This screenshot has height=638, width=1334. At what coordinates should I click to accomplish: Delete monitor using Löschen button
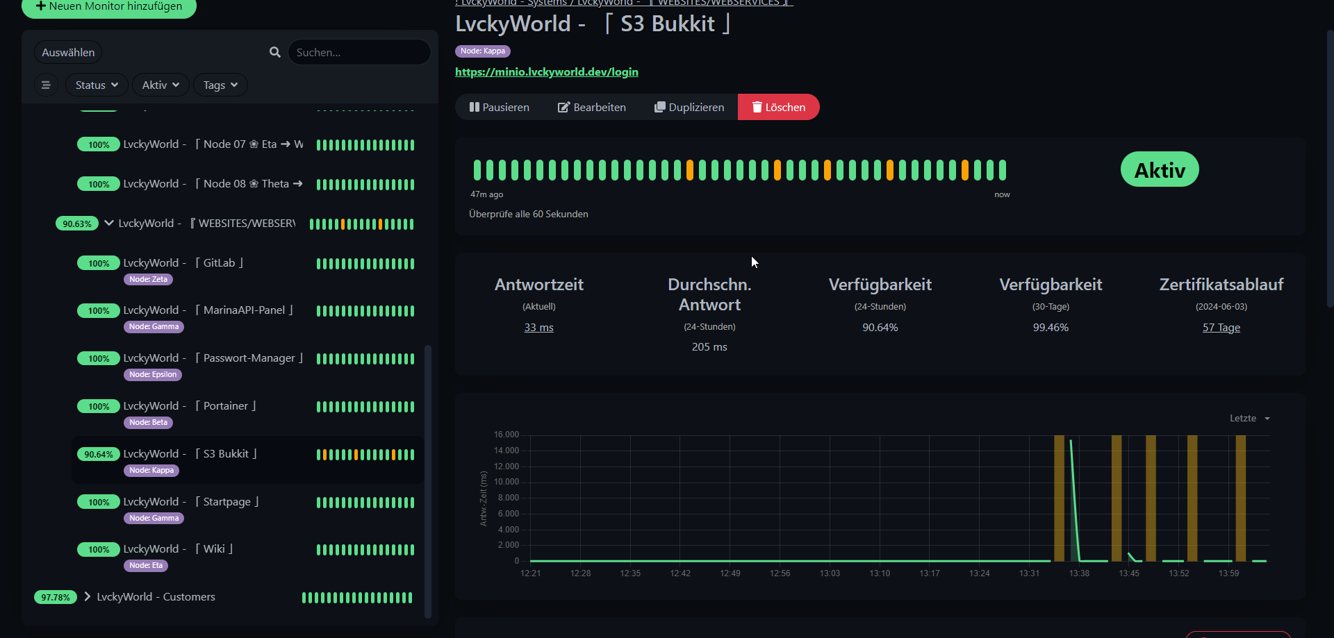pos(778,107)
